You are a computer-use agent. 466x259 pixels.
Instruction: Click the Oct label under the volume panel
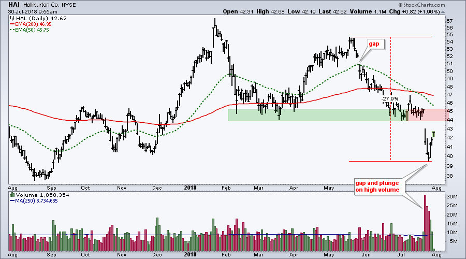coord(85,255)
